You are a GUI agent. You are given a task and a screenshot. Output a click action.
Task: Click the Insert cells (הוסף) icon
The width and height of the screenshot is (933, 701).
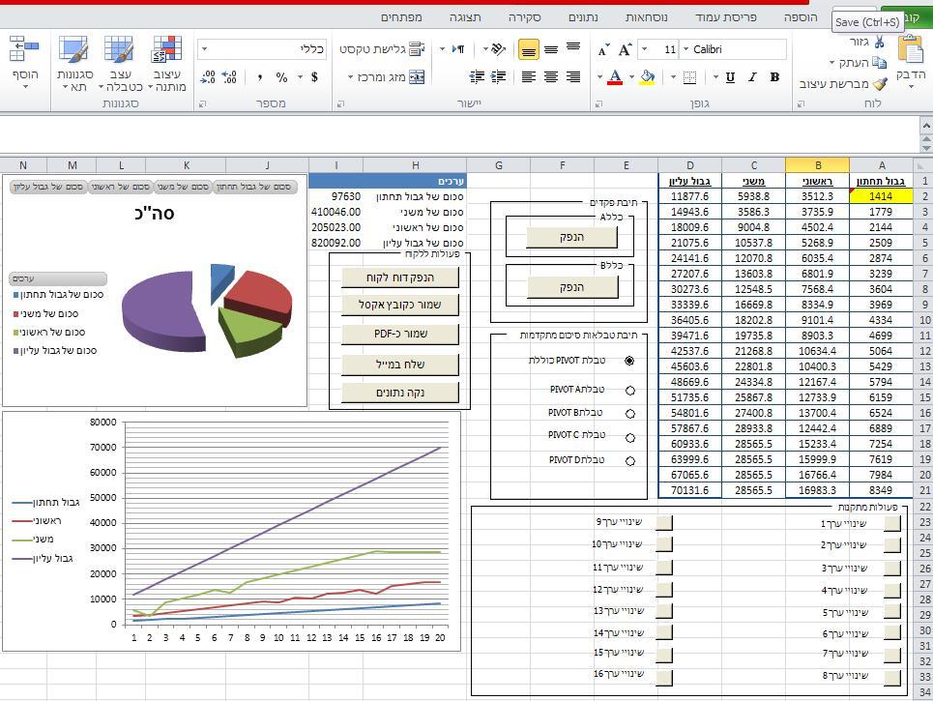coord(24,48)
